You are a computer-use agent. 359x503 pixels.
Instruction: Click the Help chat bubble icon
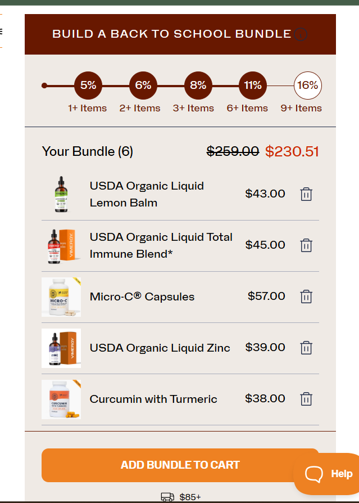(314, 474)
